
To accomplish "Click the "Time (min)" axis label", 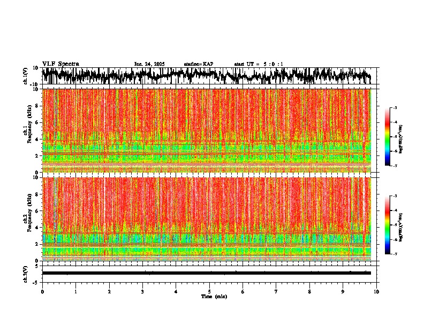I will (214, 297).
